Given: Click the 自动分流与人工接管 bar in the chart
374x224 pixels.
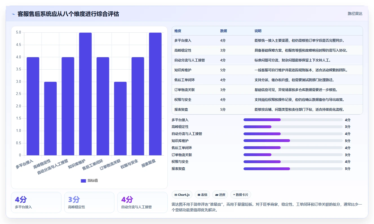Looking at the screenshot, I should (68, 106).
